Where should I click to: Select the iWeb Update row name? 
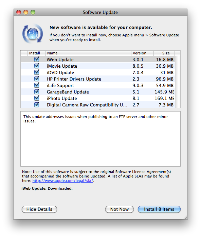(x=60, y=60)
